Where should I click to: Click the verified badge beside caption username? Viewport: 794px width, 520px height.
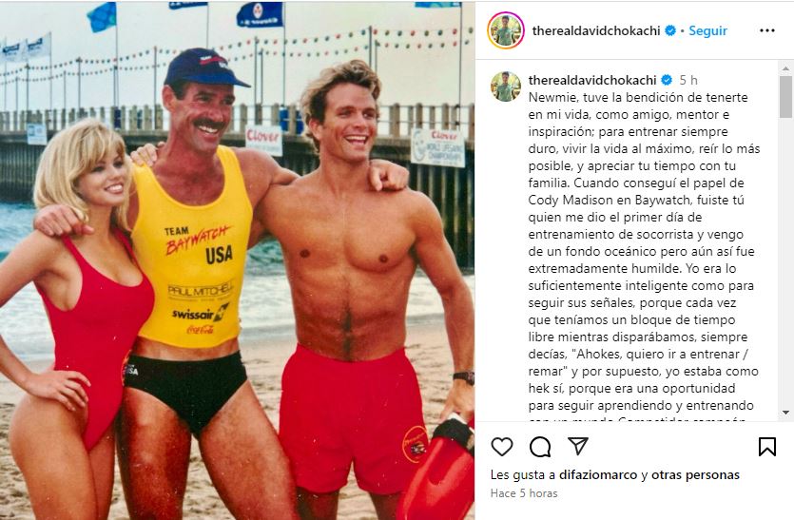click(x=667, y=80)
